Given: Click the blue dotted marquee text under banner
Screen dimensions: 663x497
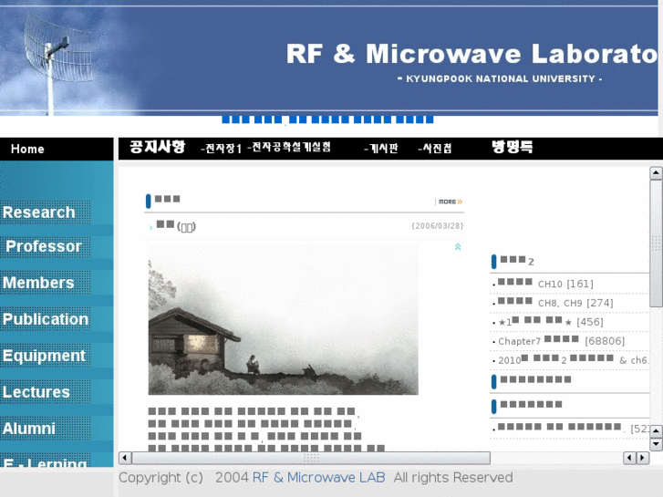Looking at the screenshot, I should tap(327, 119).
